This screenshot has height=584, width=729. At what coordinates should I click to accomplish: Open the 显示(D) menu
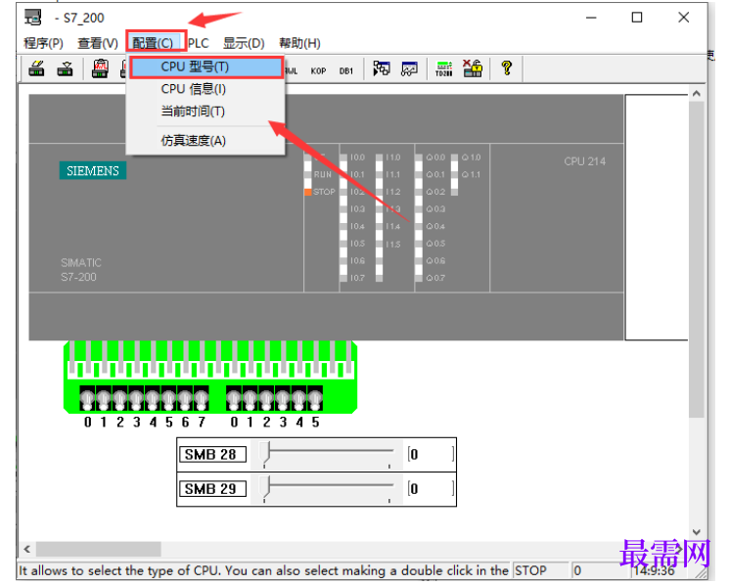244,43
